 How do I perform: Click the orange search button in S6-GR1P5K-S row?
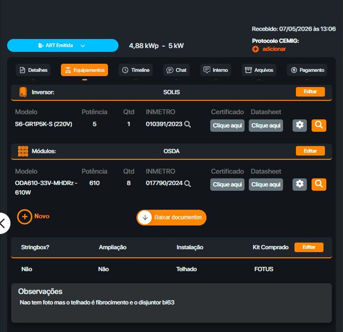tap(319, 125)
